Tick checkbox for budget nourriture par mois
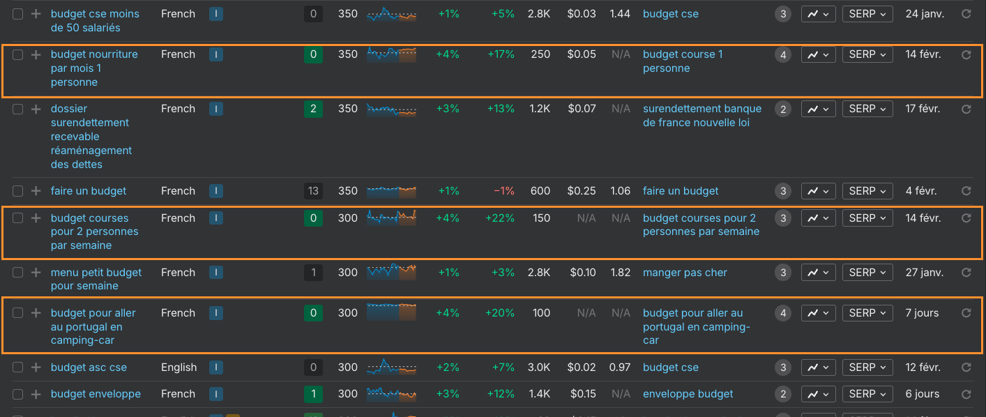986x417 pixels. click(18, 54)
